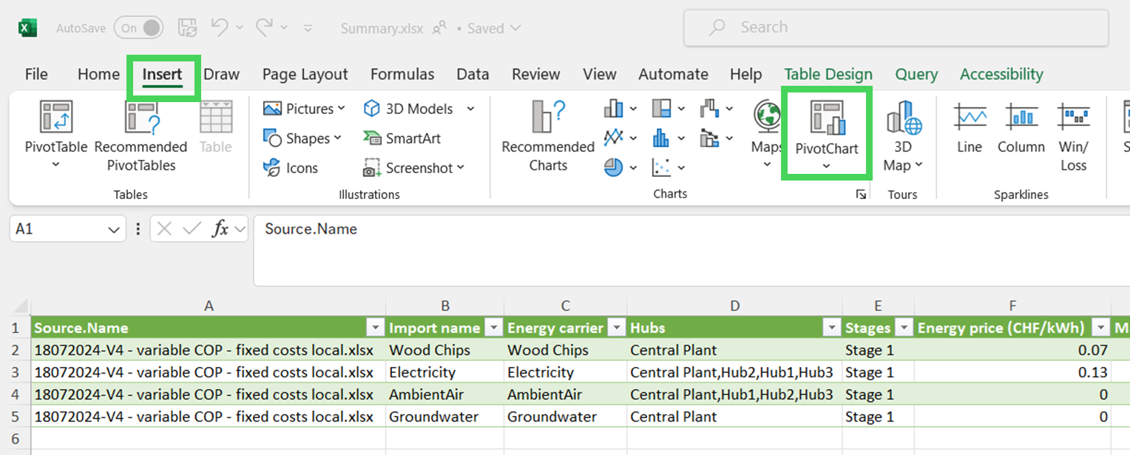Insert a PivotTable
This screenshot has width=1130, height=455.
(x=56, y=118)
